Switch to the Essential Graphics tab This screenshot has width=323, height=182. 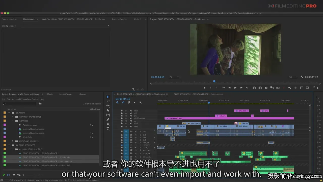pyautogui.click(x=120, y=19)
